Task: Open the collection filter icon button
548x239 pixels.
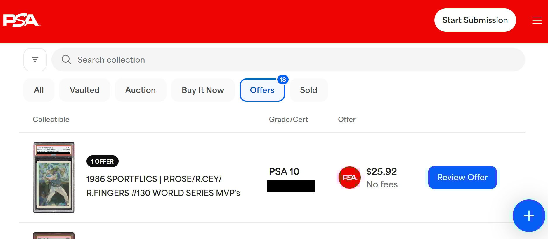Action: coord(35,60)
